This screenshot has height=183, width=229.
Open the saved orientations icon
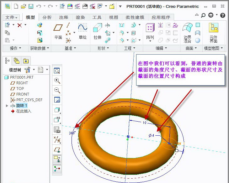tap(57, 120)
